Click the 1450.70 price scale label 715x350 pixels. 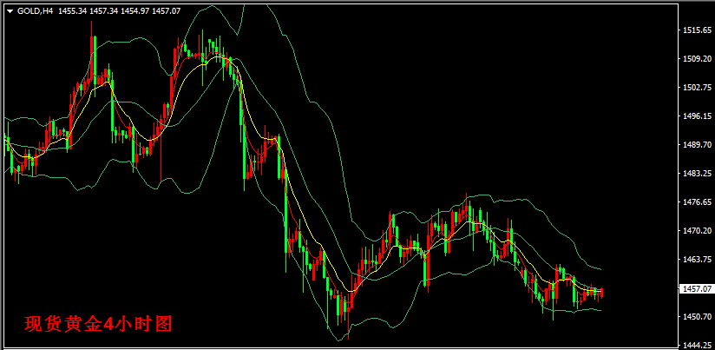(x=698, y=317)
